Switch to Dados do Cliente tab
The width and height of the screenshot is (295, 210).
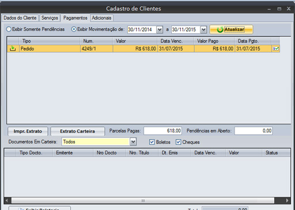(20, 18)
